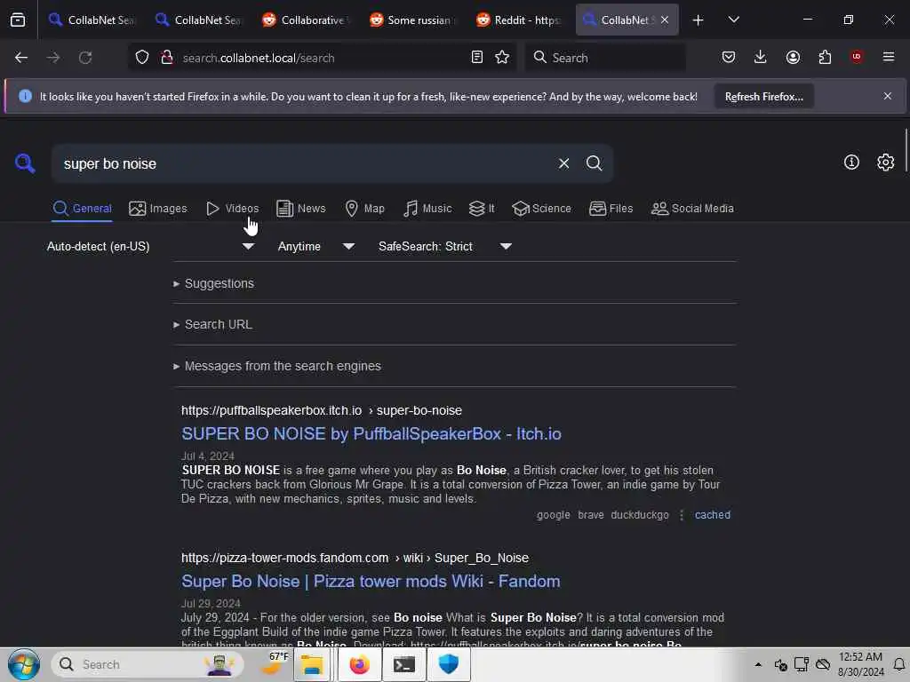
Task: Switch to the Videos search category
Action: point(232,208)
